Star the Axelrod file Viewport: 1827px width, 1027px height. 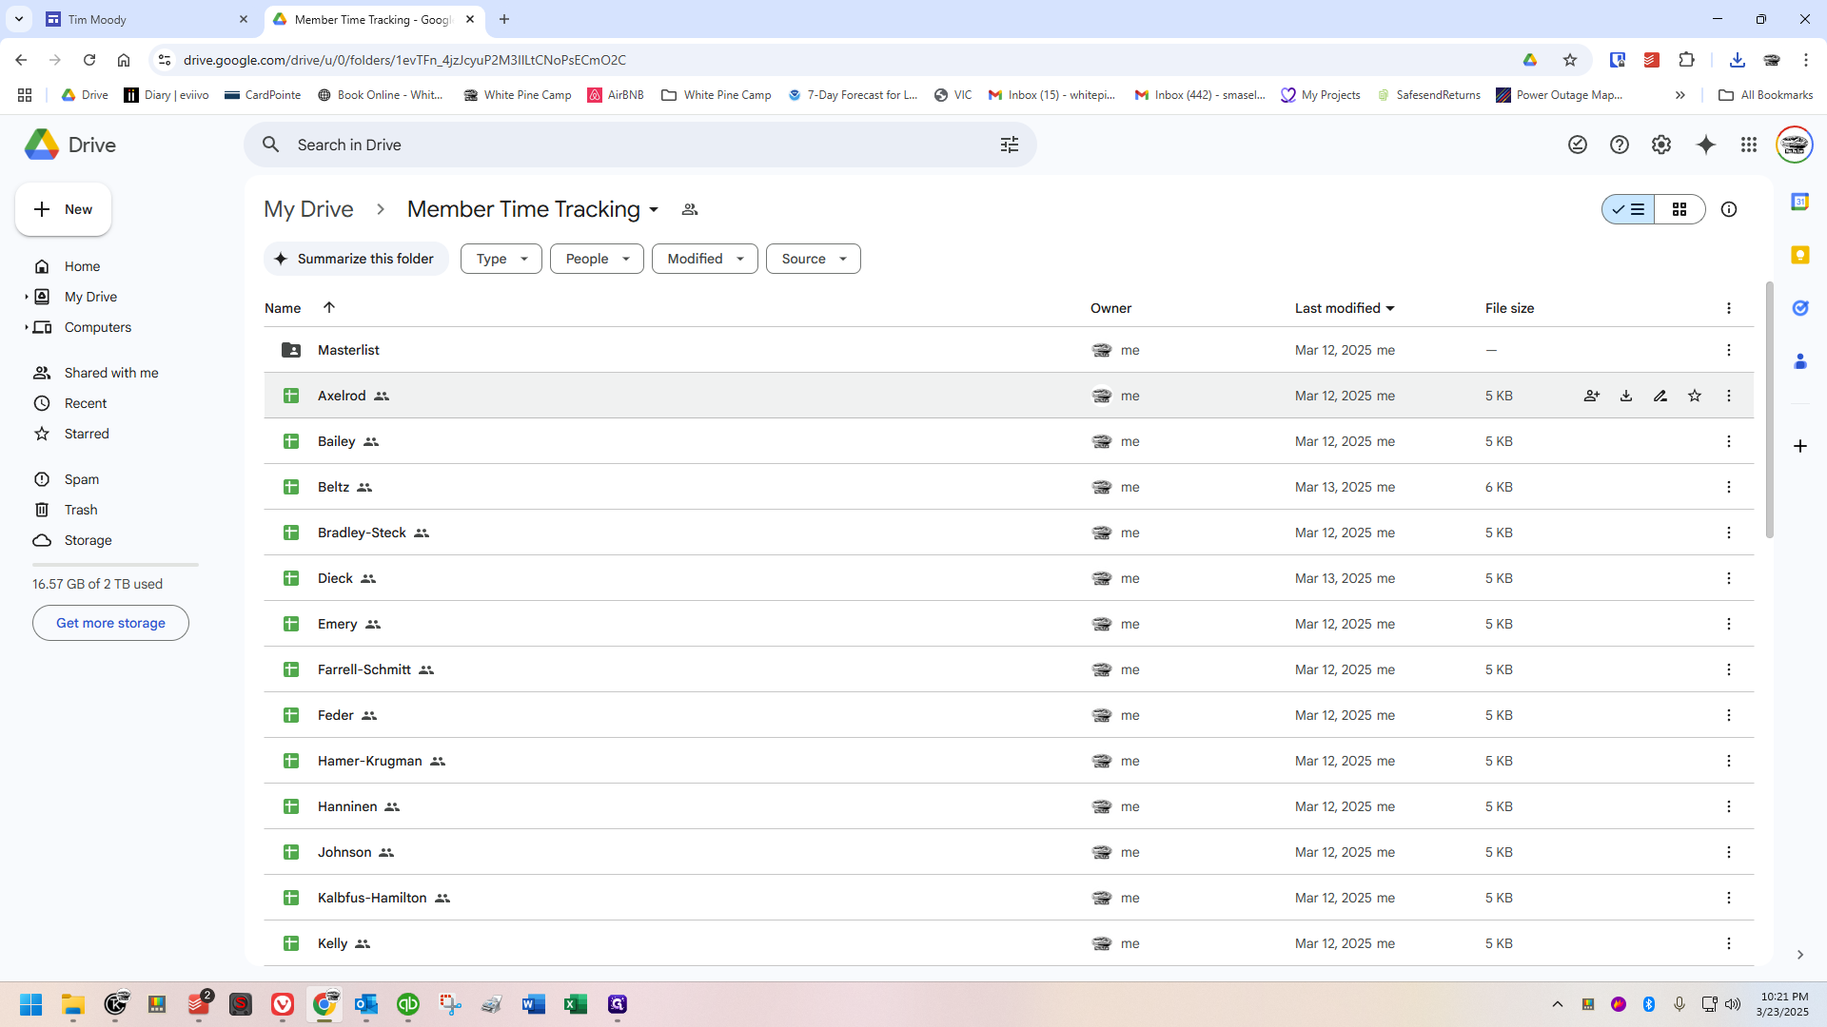pos(1695,396)
